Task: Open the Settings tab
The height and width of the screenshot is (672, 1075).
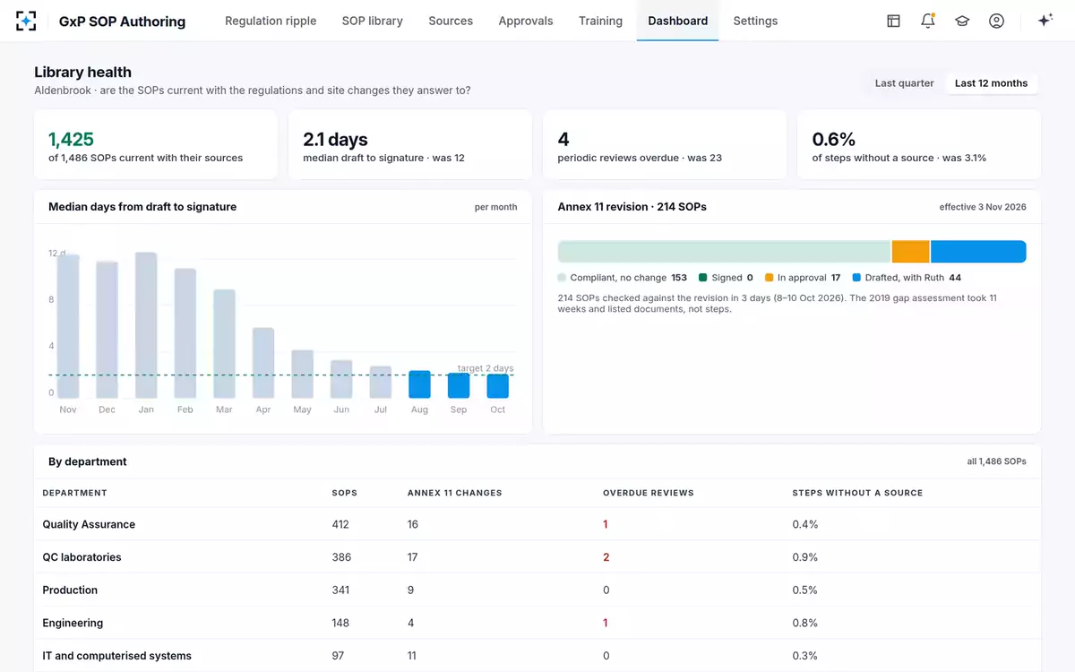Action: tap(755, 21)
